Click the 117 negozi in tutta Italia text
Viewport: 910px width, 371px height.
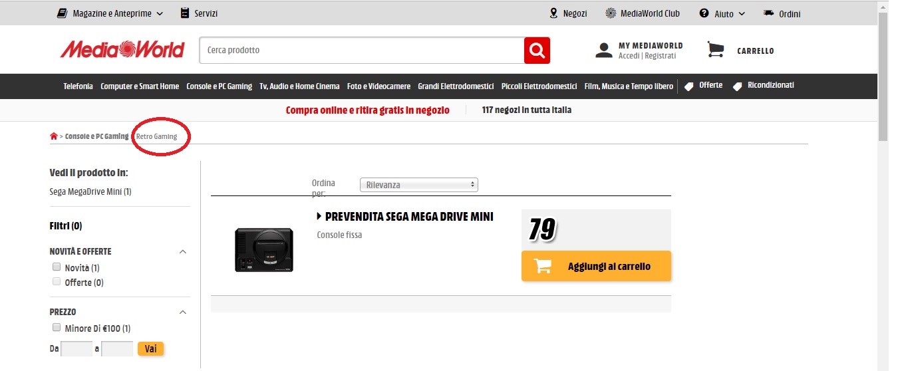point(527,110)
